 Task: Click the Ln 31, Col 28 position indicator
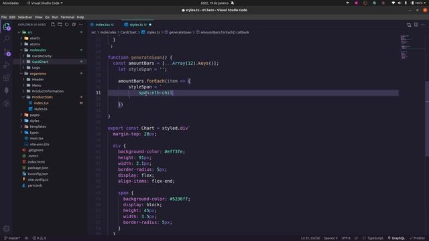tap(310, 238)
